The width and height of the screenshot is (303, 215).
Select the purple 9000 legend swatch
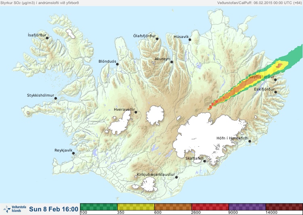[x=247, y=207]
